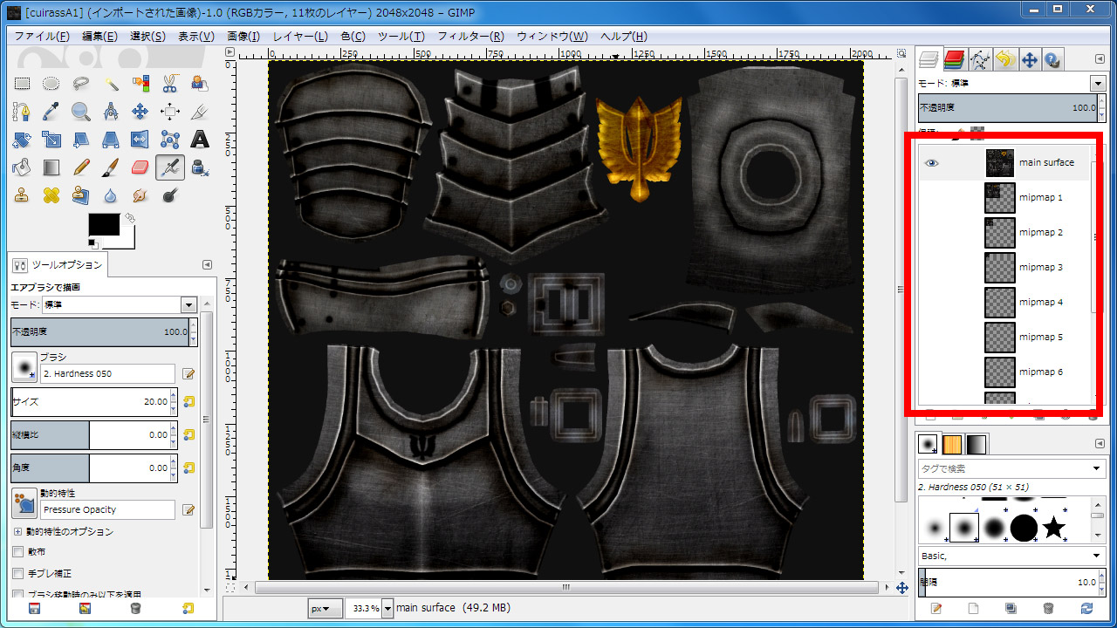Select the Perspective tool
The height and width of the screenshot is (628, 1117).
111,140
